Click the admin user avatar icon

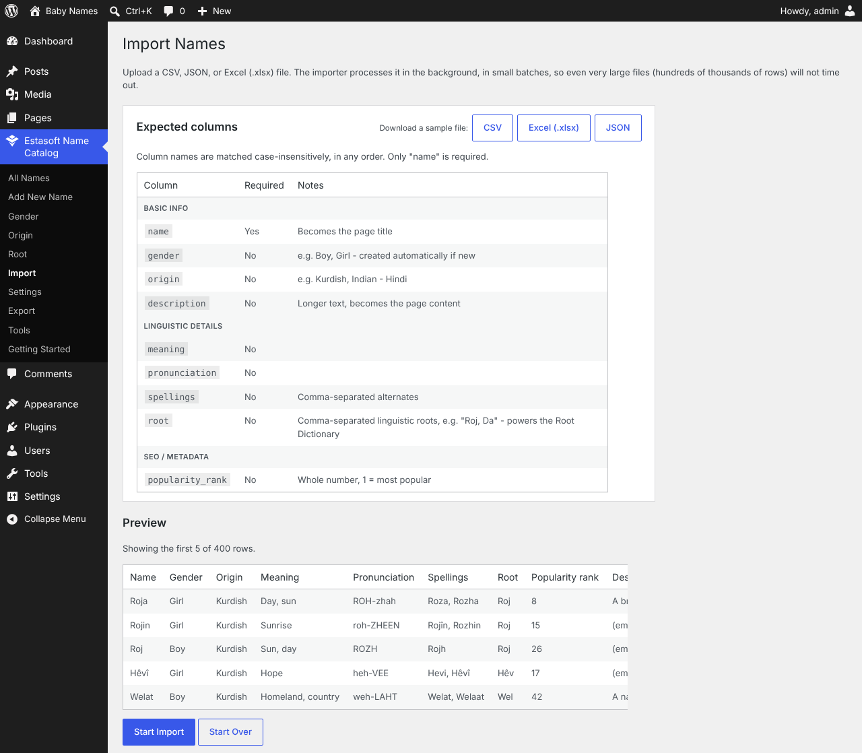850,11
